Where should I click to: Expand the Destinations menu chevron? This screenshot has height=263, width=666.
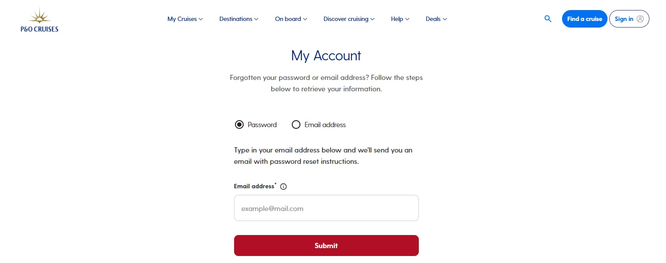[256, 19]
